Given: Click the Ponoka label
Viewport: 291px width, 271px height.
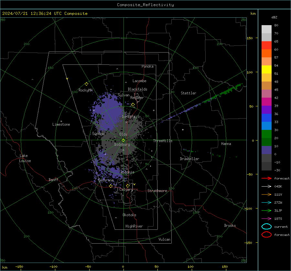Looking at the screenshot, I should coord(147,66).
